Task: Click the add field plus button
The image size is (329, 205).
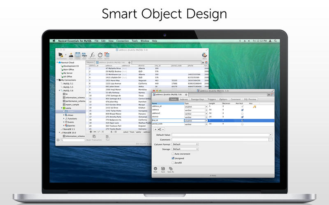Action: tap(155, 129)
